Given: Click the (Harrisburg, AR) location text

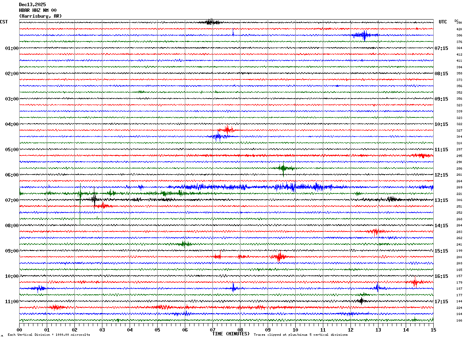Looking at the screenshot, I should [x=40, y=16].
